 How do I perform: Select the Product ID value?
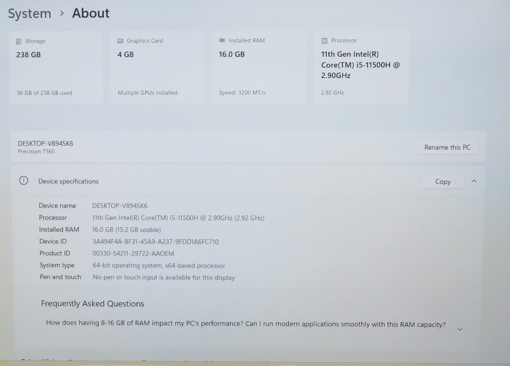133,253
